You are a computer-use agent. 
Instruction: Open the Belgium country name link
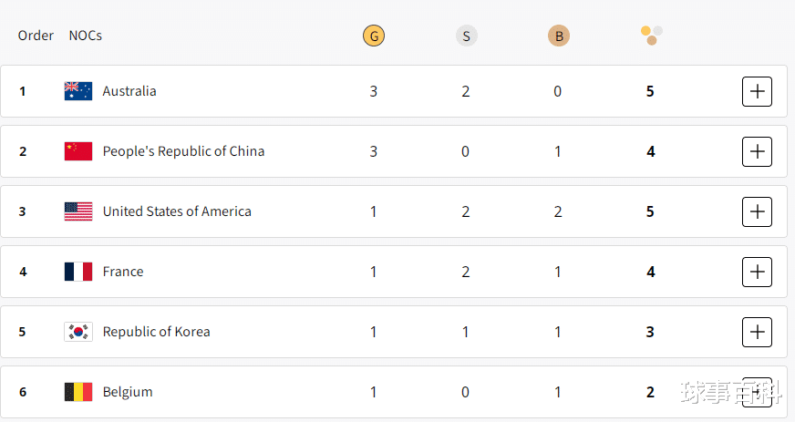tap(128, 392)
